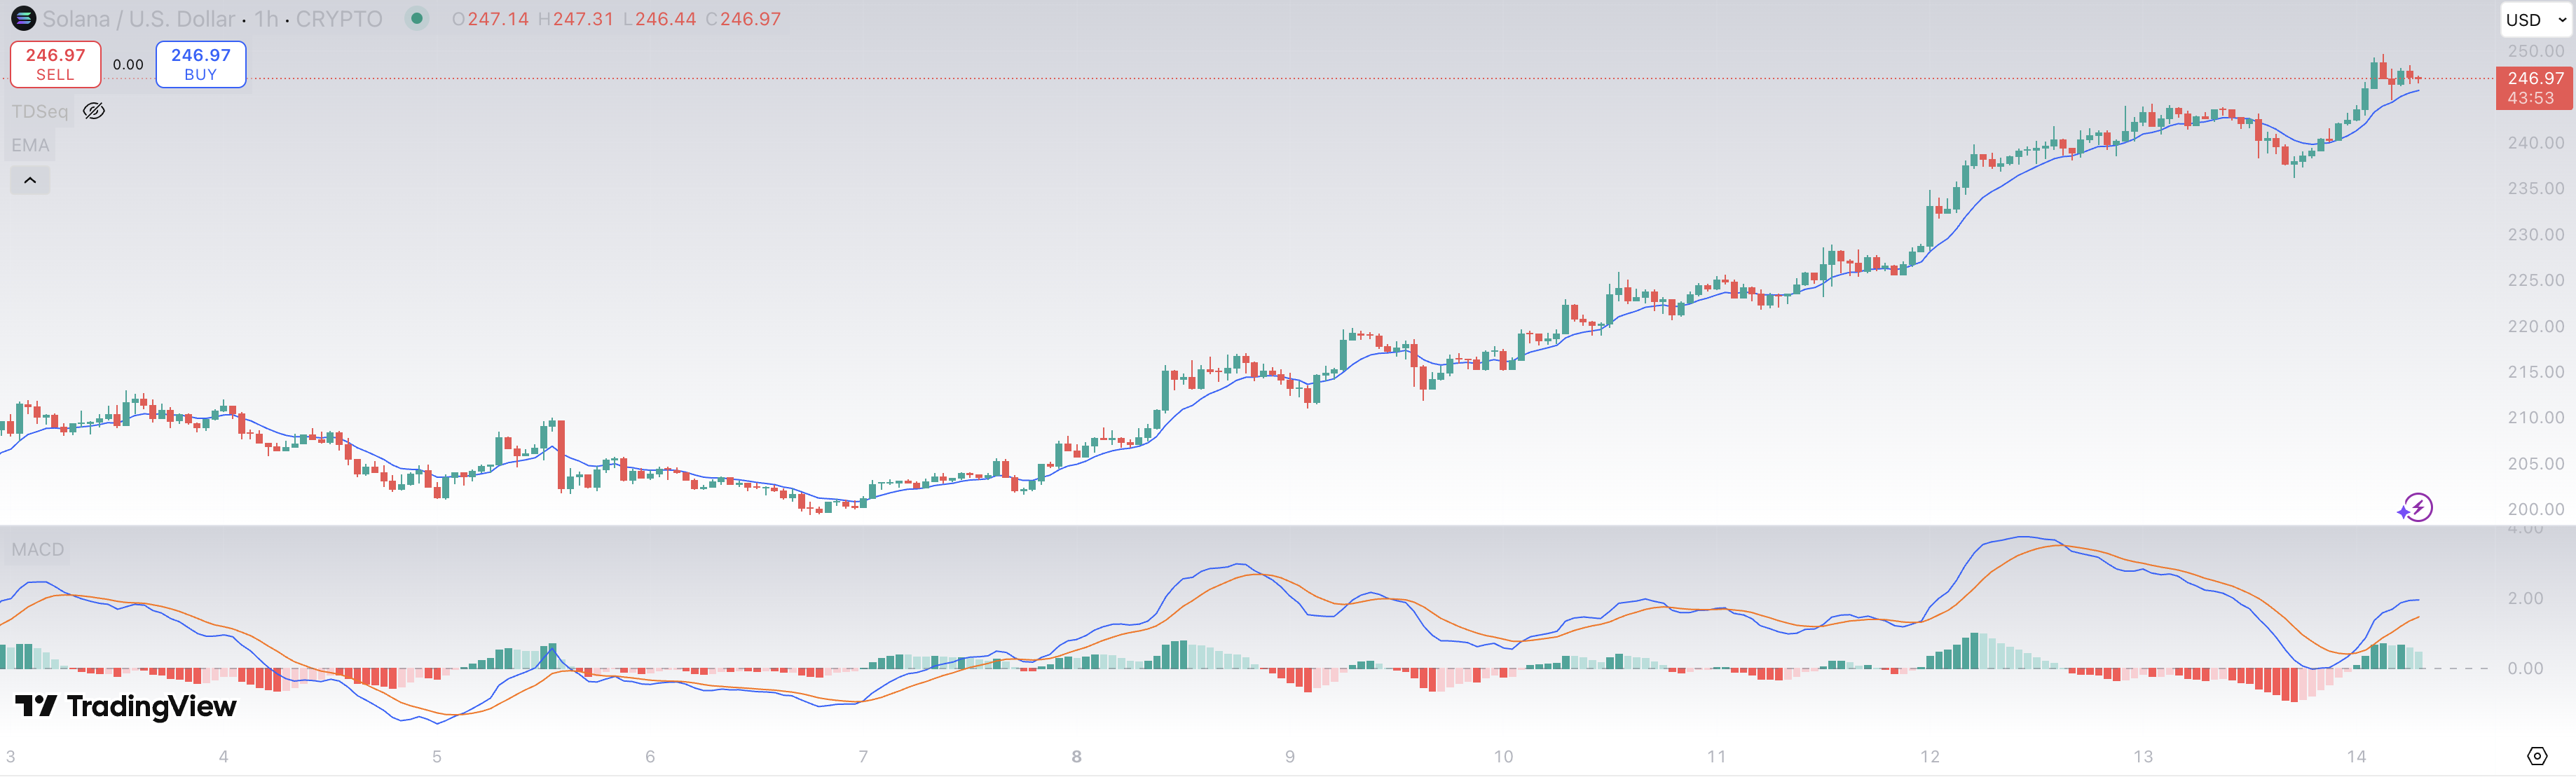Click the date label 8 on the time axis
This screenshot has width=2576, height=782.
click(x=1076, y=757)
